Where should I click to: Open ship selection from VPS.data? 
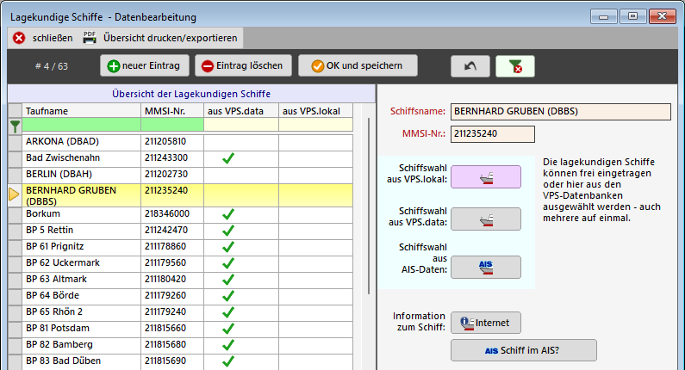486,219
